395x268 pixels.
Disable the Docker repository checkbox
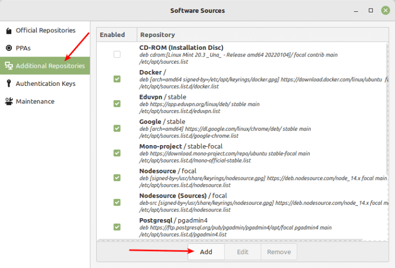coord(117,79)
